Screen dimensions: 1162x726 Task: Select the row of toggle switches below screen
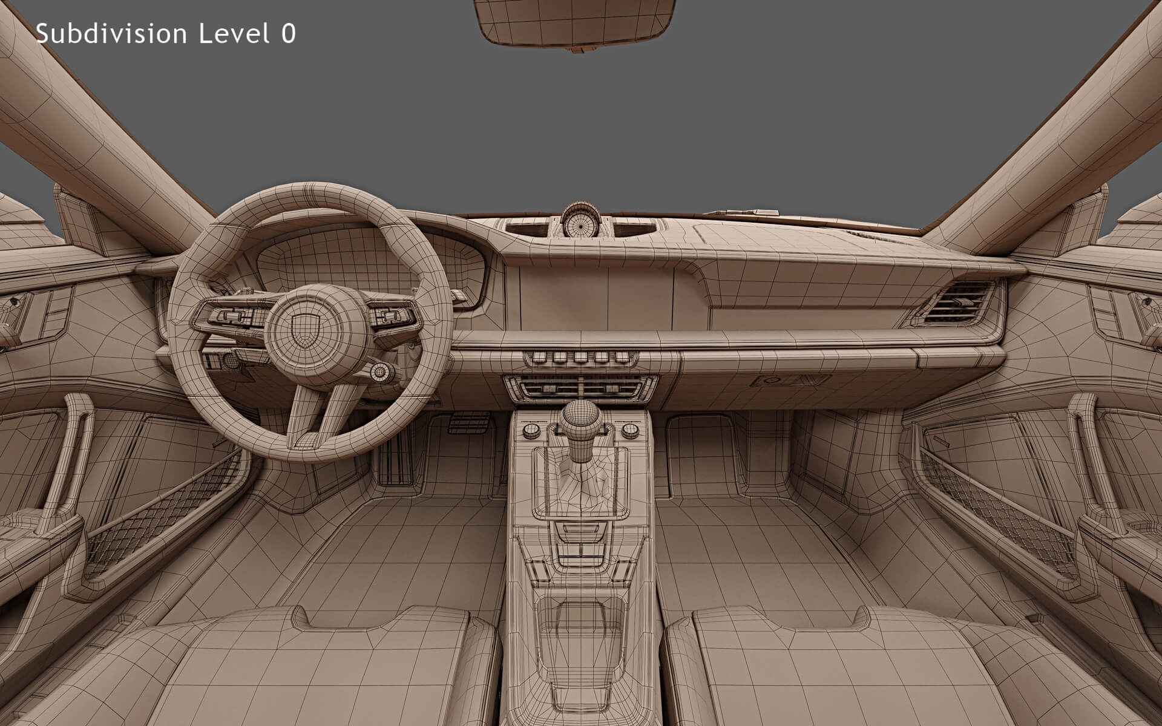pos(580,358)
